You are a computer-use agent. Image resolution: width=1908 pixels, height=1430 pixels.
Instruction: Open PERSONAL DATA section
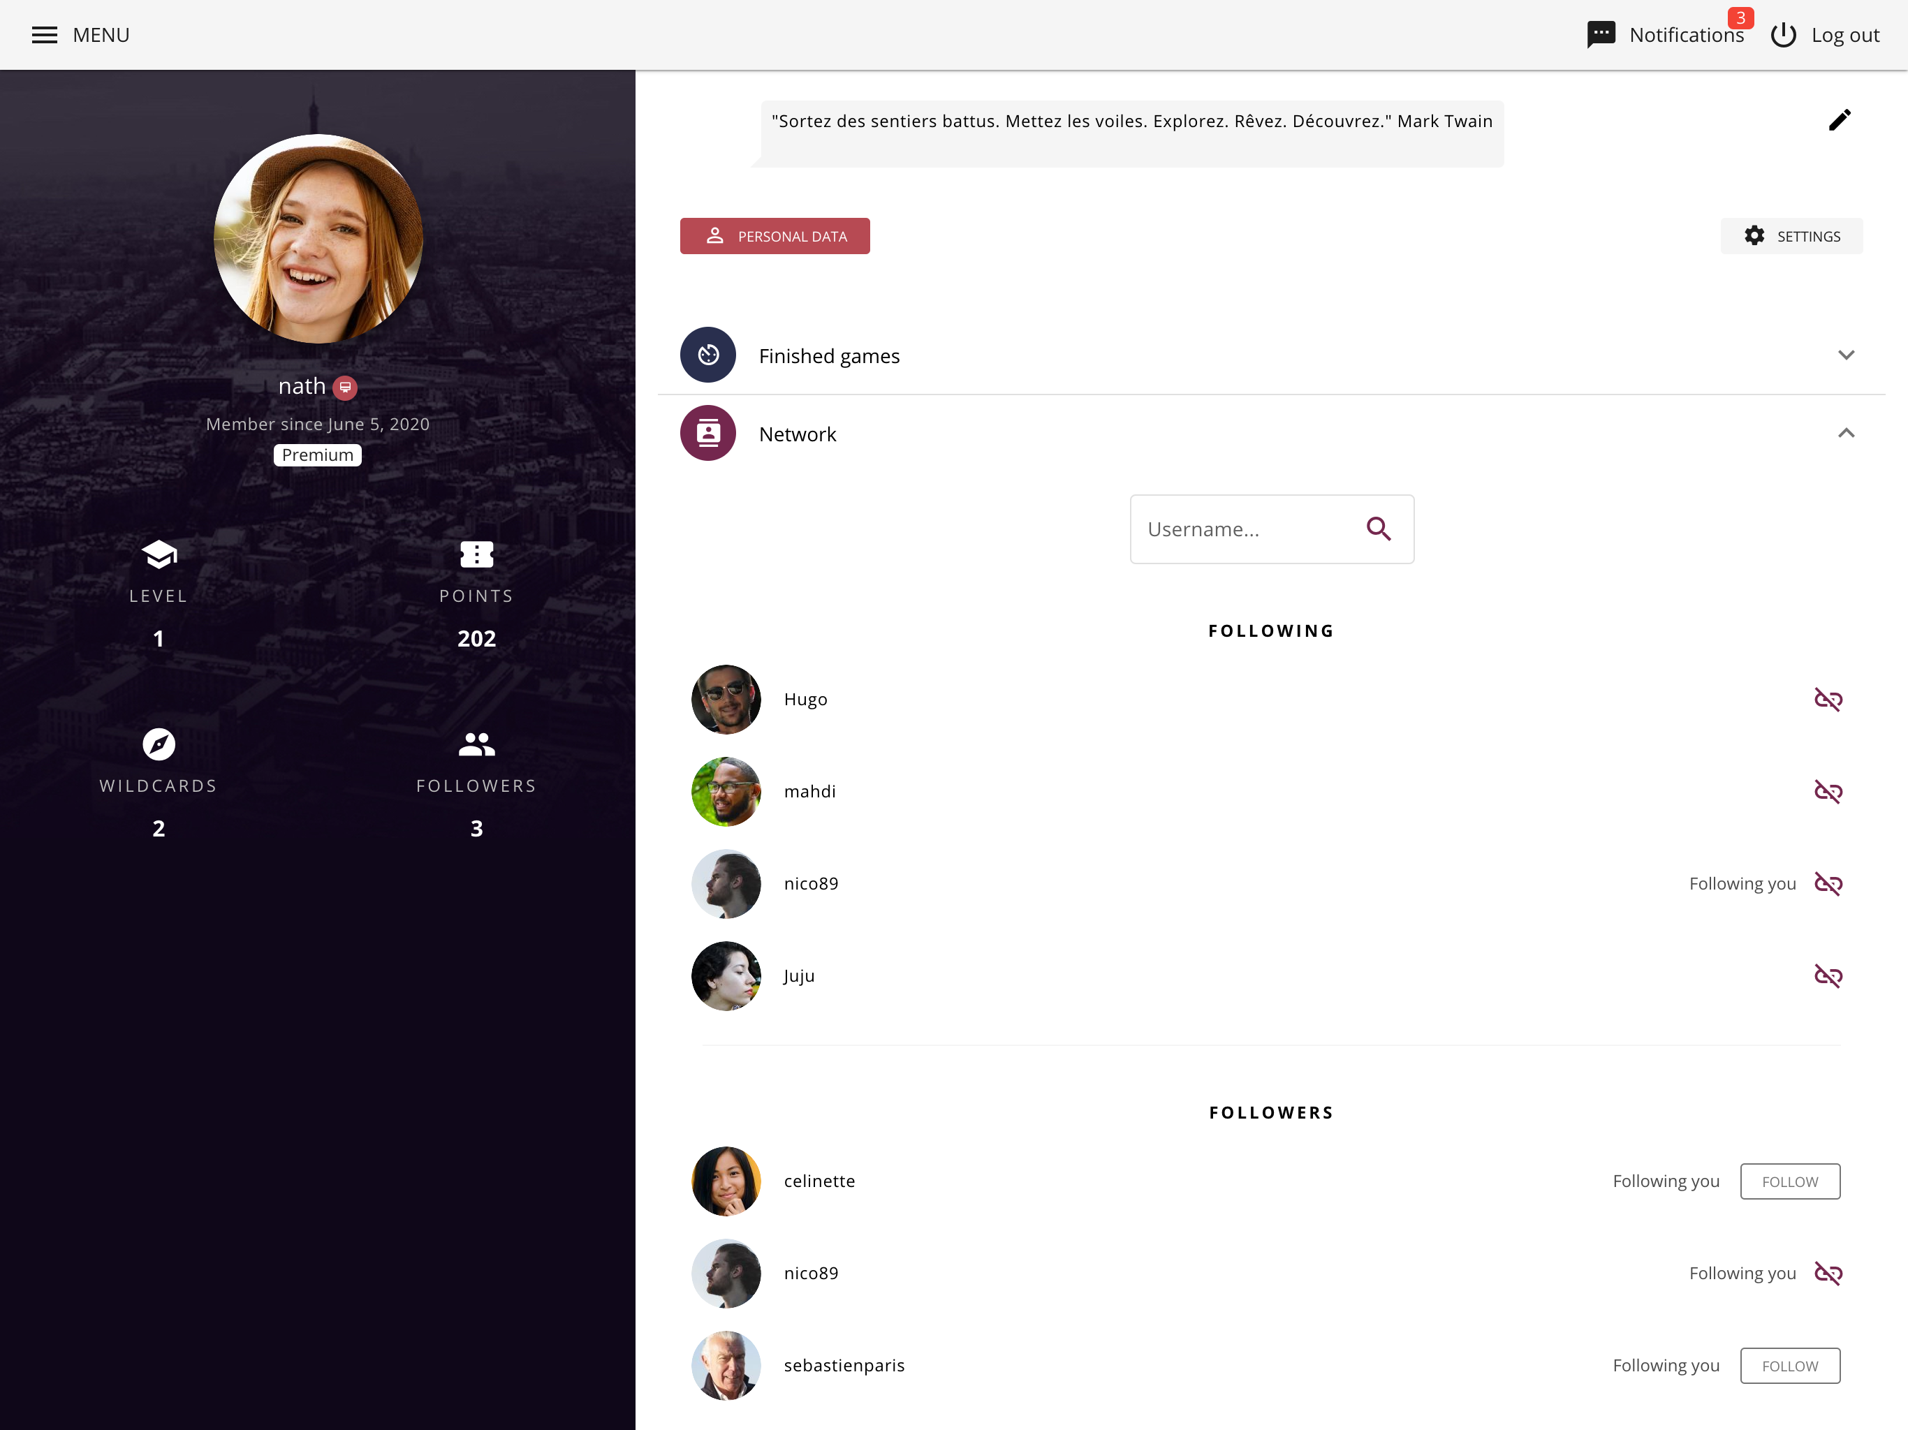click(775, 236)
